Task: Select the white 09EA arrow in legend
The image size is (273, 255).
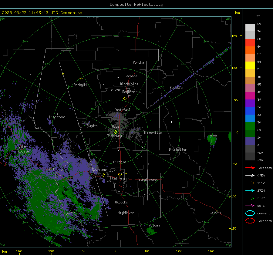Action: coord(250,176)
